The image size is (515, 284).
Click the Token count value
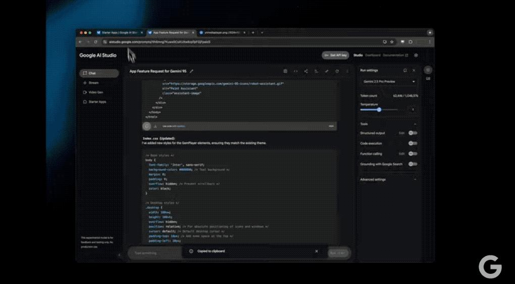[x=405, y=96]
